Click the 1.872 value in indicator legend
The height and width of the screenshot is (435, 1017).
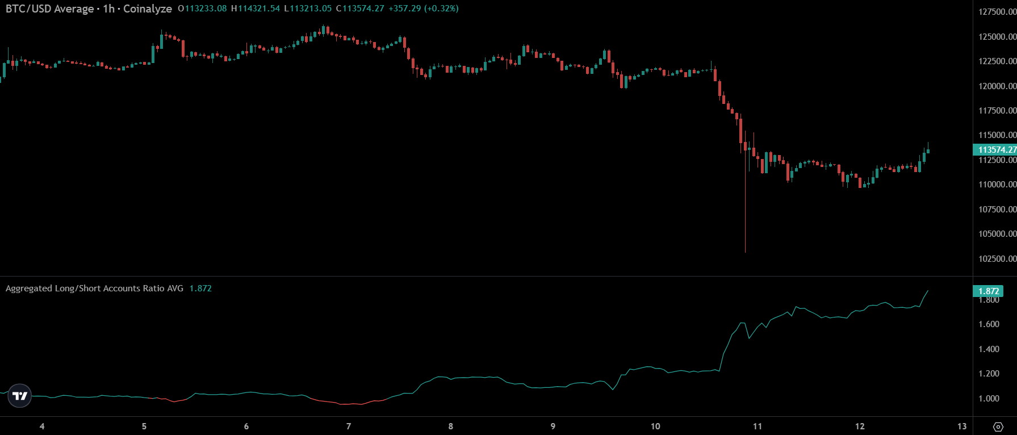[x=200, y=288]
